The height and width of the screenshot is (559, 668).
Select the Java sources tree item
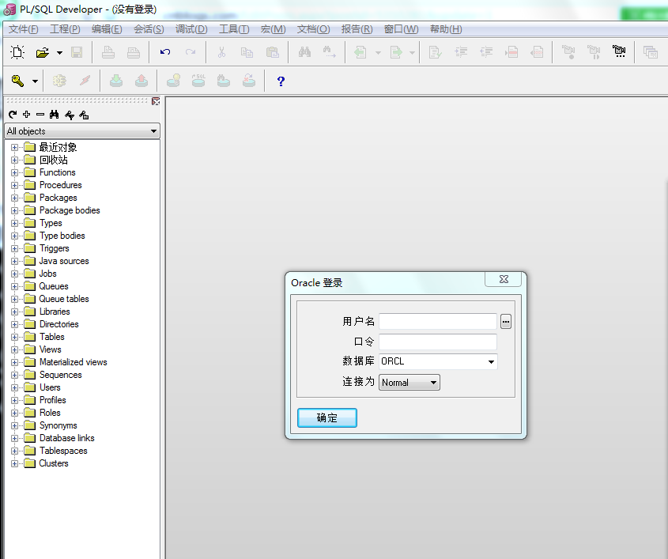click(64, 261)
